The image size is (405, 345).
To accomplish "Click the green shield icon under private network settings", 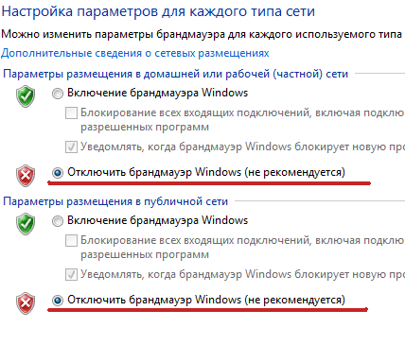I will (26, 96).
